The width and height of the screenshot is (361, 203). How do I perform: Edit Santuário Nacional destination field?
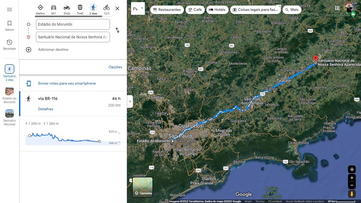coord(73,37)
